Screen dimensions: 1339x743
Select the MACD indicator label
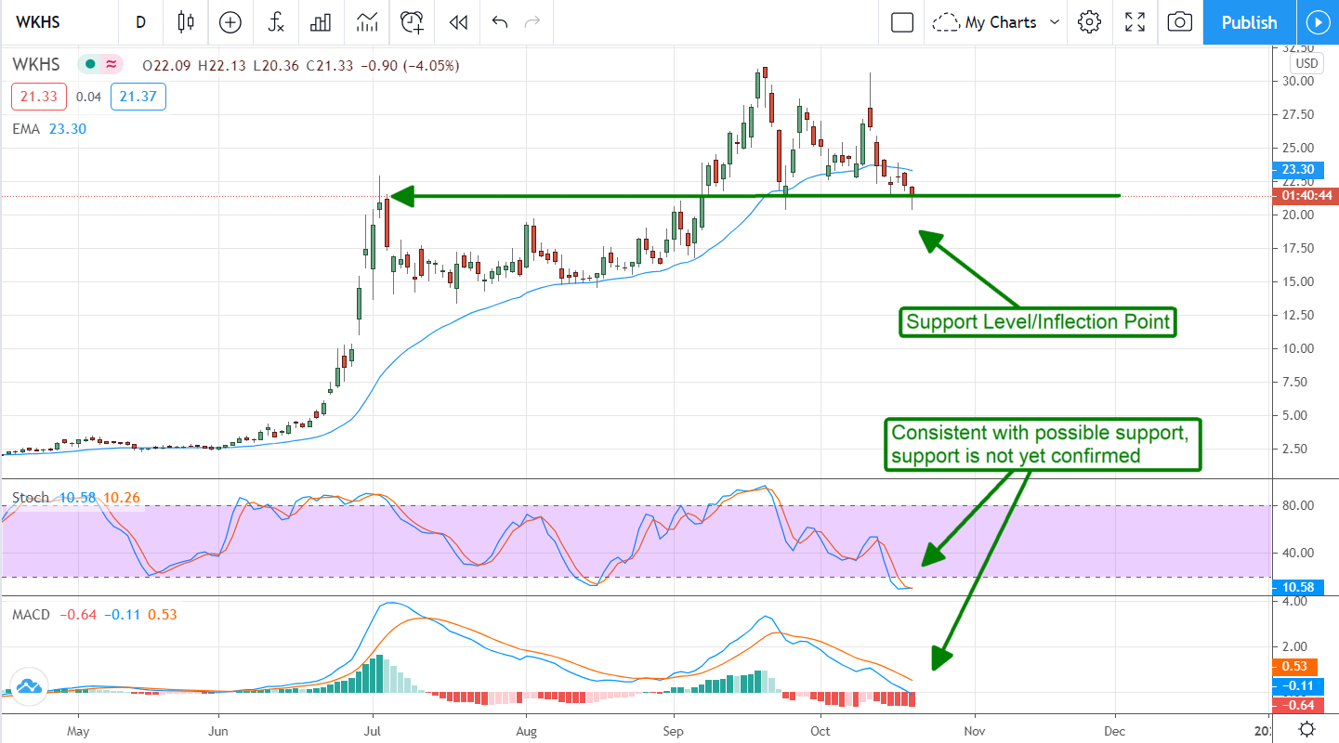click(x=33, y=615)
